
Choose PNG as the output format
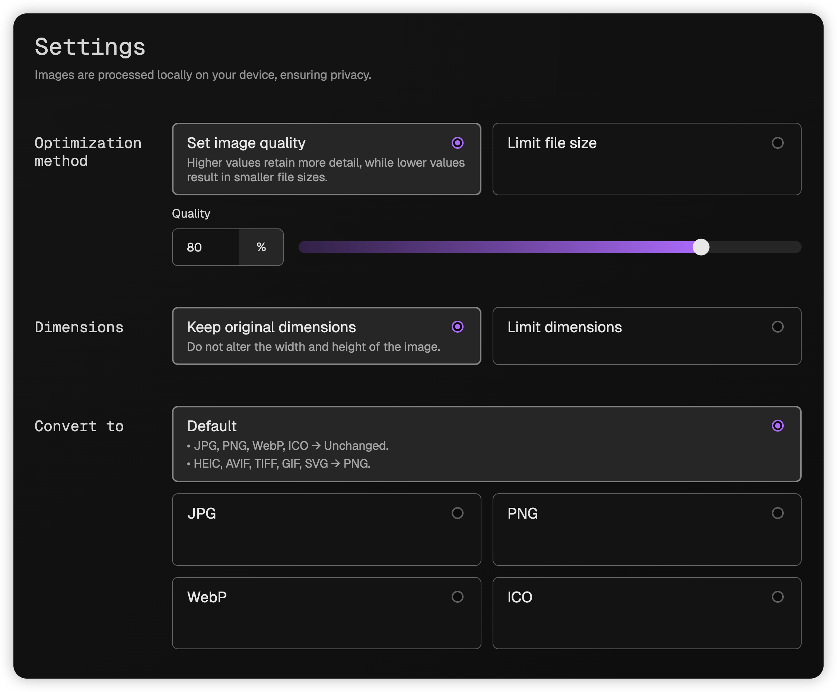click(646, 529)
